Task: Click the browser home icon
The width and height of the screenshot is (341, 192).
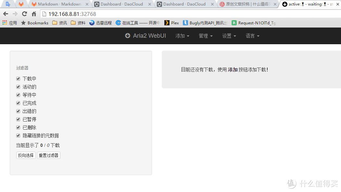Action: click(34, 14)
